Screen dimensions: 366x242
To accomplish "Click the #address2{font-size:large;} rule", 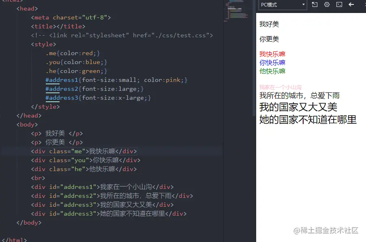I will pos(94,89).
